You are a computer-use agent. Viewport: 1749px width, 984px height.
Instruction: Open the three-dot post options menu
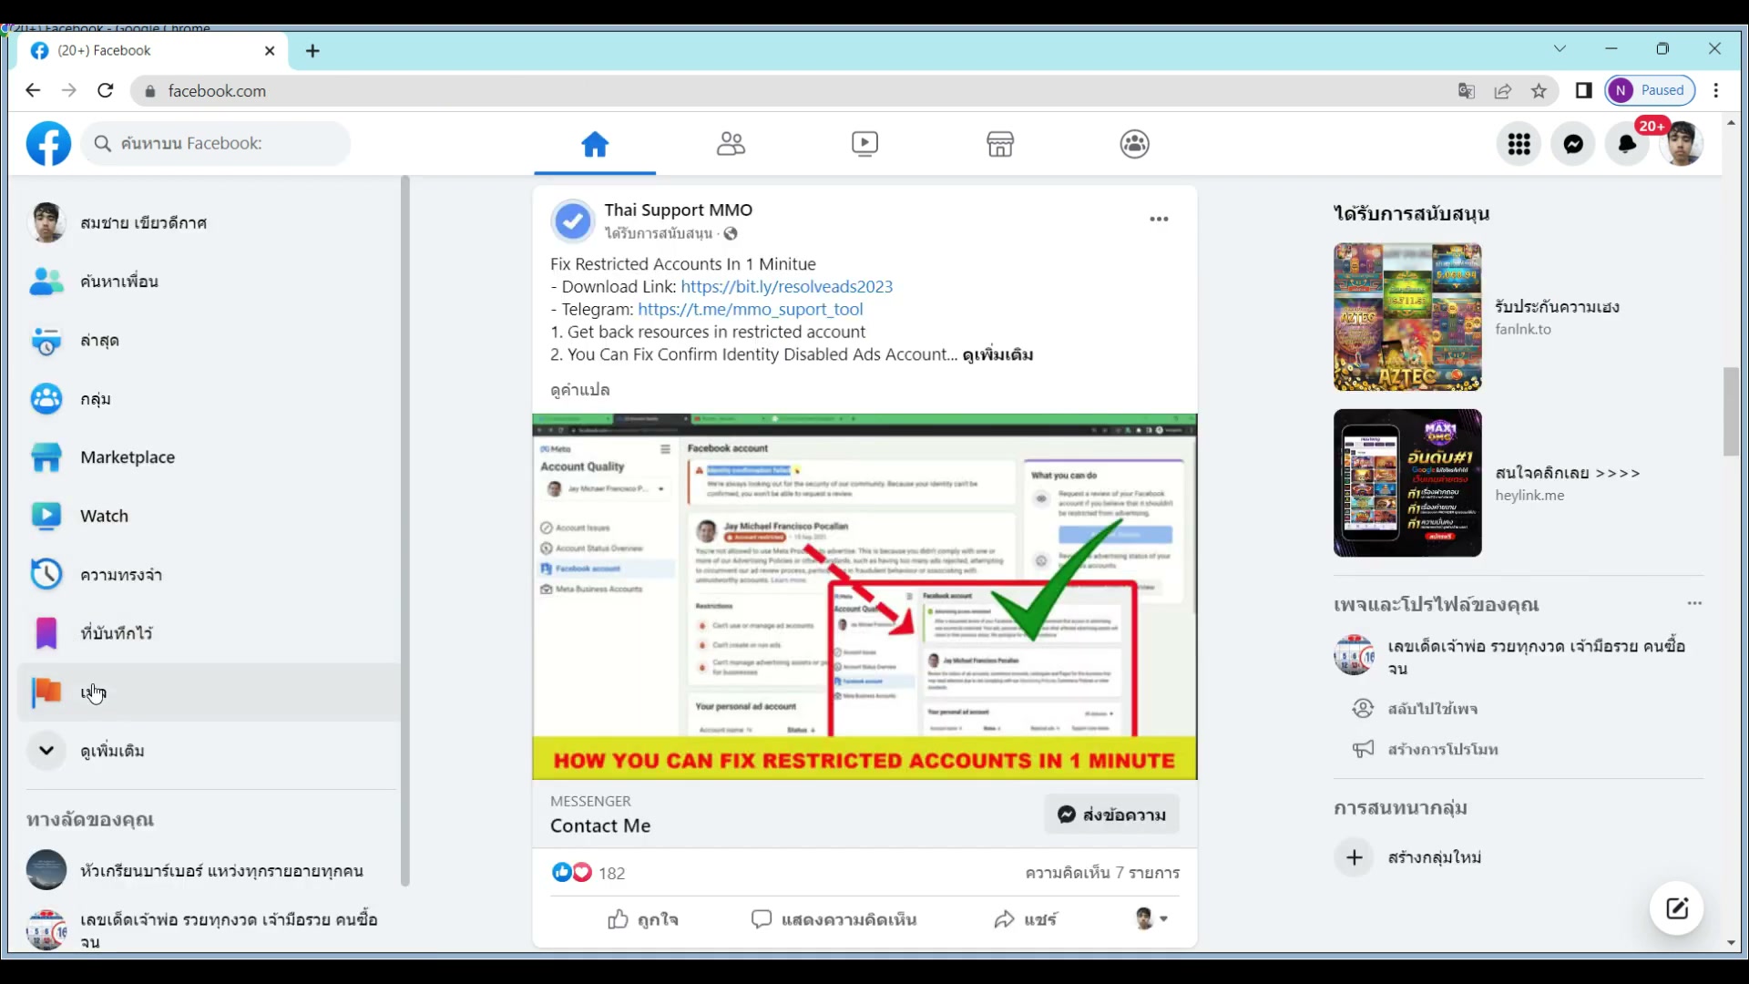click(x=1159, y=219)
